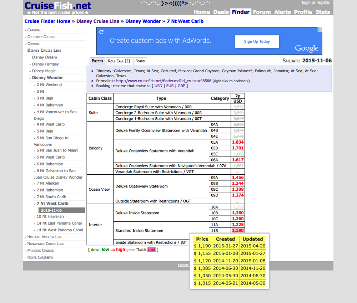Expand the Carnival cruise line
Screen dimensions: 357x303
[34, 30]
